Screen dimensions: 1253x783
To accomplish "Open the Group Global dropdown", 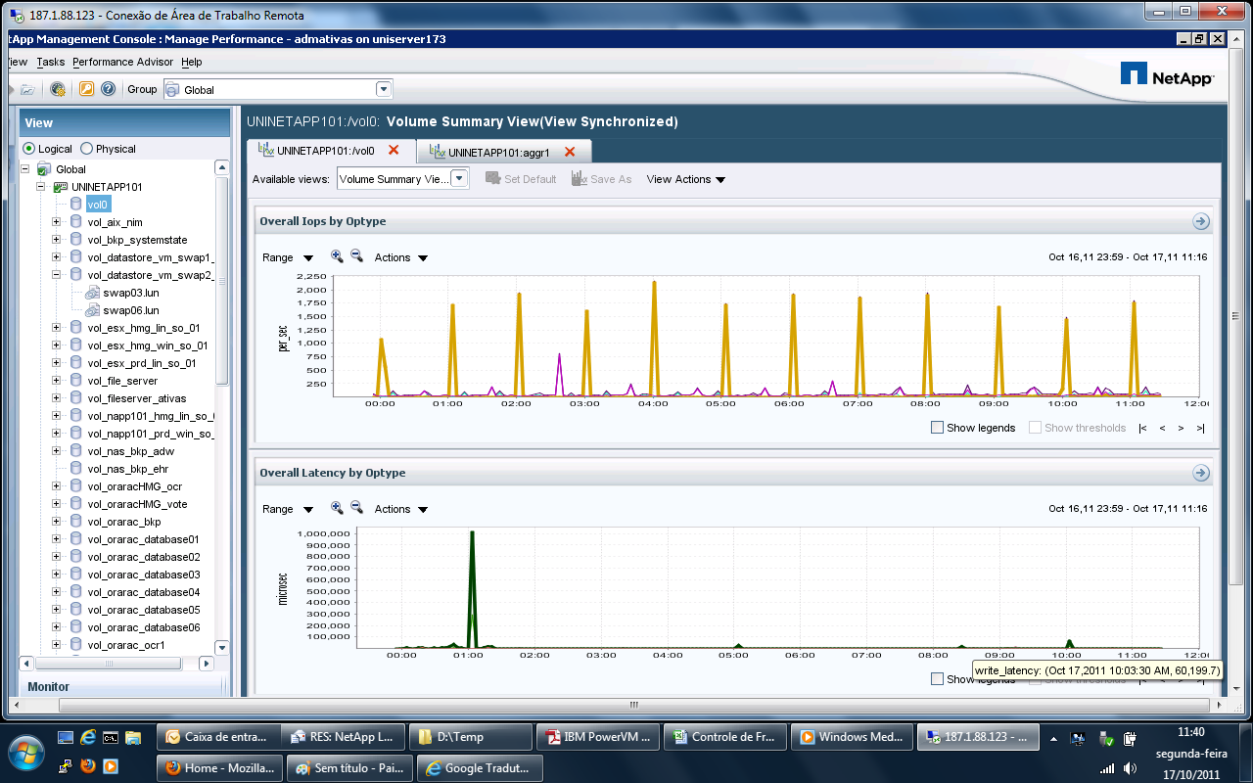I will [384, 89].
